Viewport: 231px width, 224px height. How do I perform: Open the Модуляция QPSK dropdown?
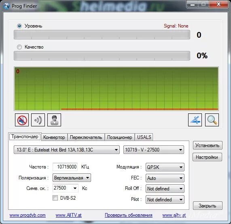click(x=165, y=167)
